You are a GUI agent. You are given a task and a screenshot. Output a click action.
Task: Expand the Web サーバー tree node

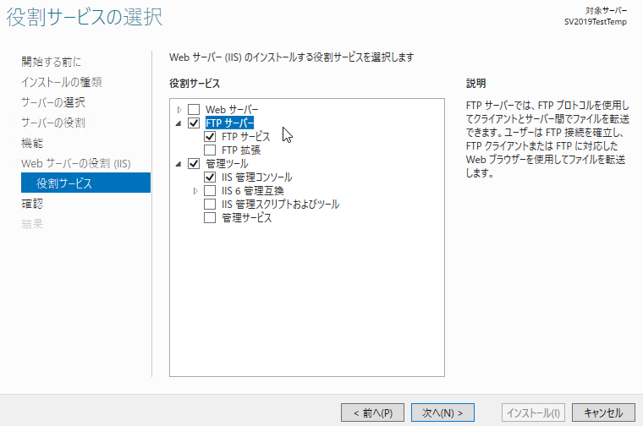[179, 110]
